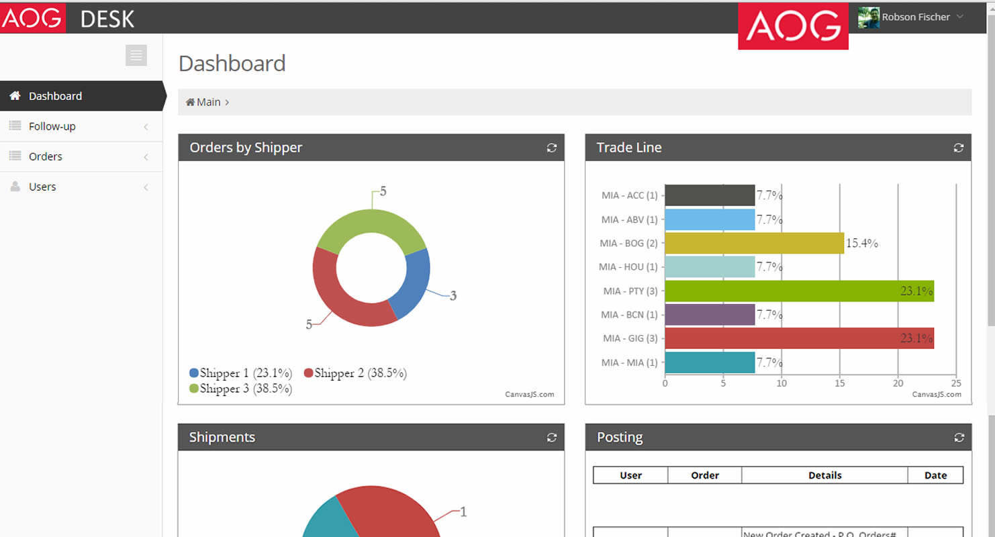
Task: Toggle Shipper 1 blue legend swatch
Action: tap(194, 373)
